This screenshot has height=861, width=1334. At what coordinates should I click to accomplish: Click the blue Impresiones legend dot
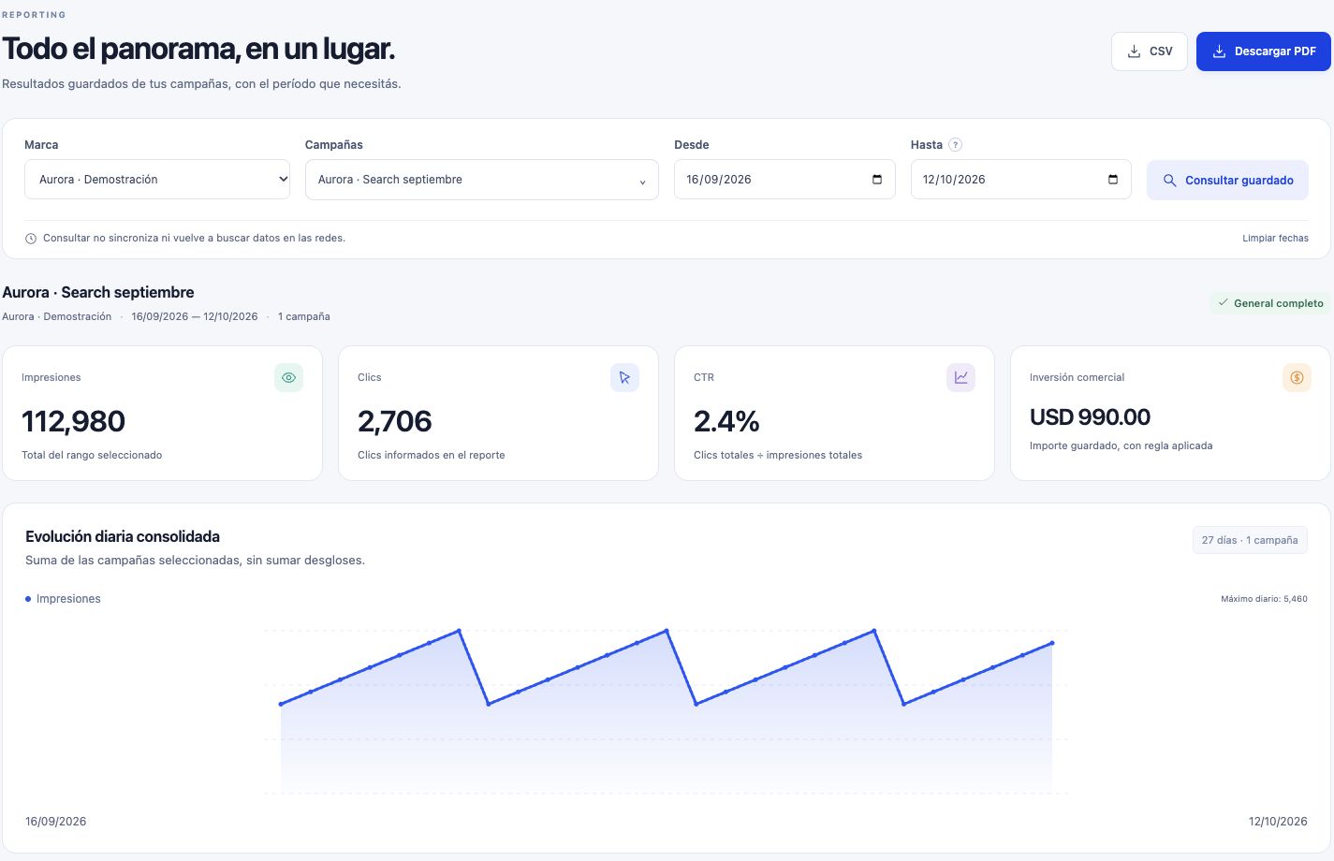[x=28, y=599]
